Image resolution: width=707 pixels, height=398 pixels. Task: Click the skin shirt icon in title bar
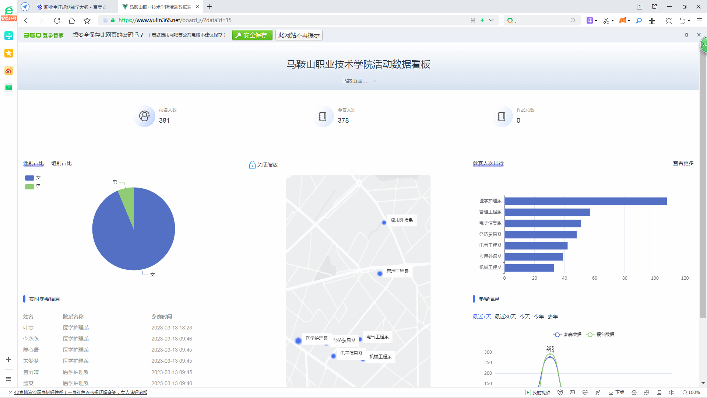click(654, 7)
